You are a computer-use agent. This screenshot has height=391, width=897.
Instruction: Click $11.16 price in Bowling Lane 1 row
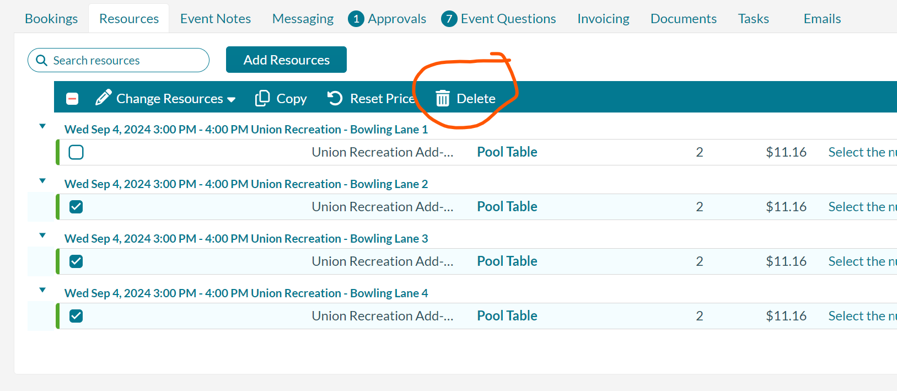tap(786, 152)
